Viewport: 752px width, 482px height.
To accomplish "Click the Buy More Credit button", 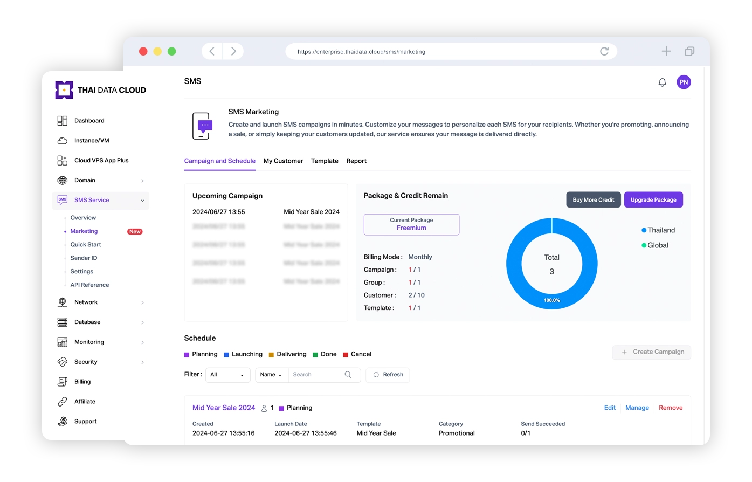I will (594, 200).
